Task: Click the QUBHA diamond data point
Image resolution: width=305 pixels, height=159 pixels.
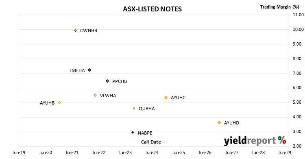Action: coord(134,109)
